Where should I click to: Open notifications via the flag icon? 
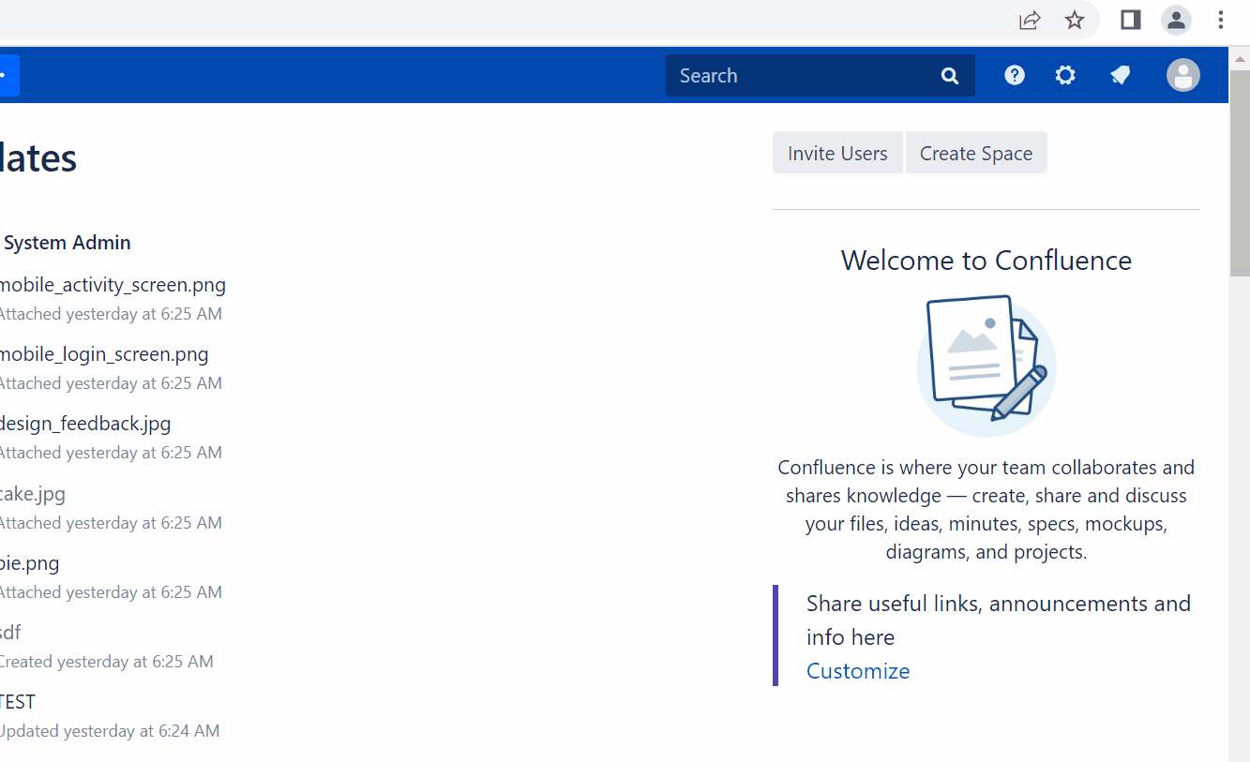1120,75
